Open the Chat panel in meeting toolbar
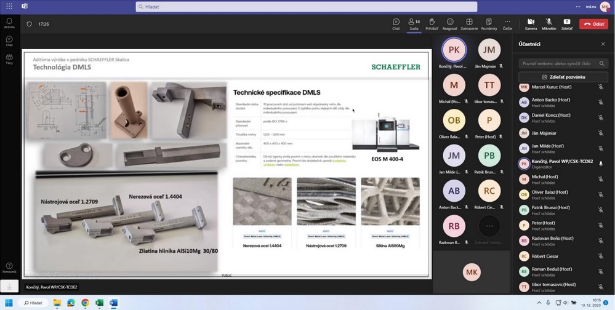 point(396,23)
